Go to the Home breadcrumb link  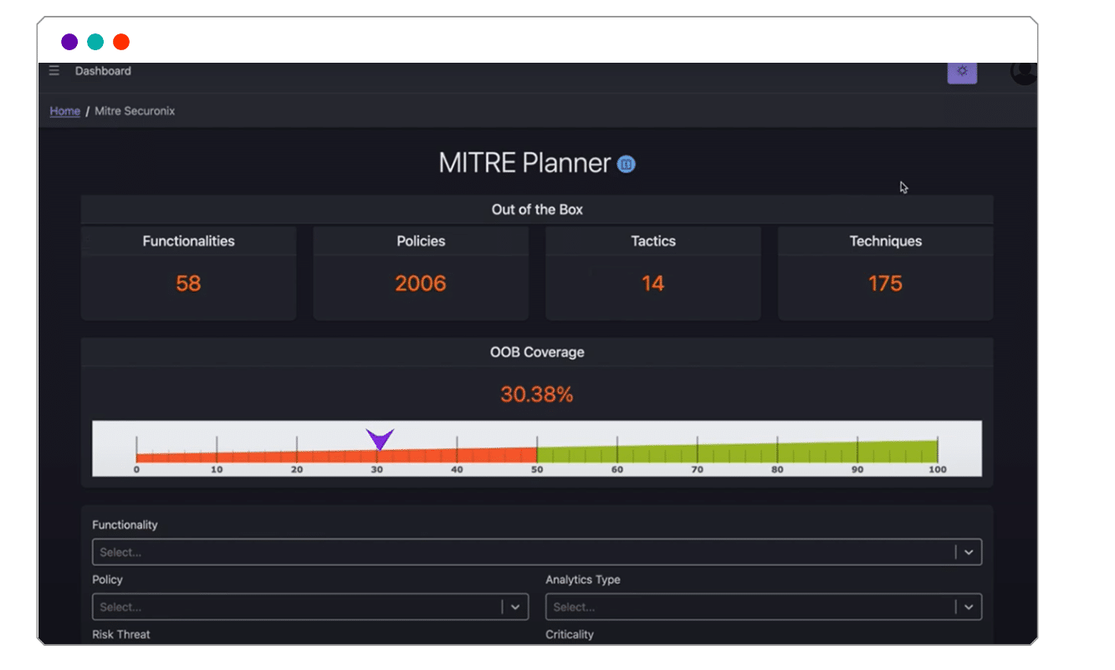point(64,110)
